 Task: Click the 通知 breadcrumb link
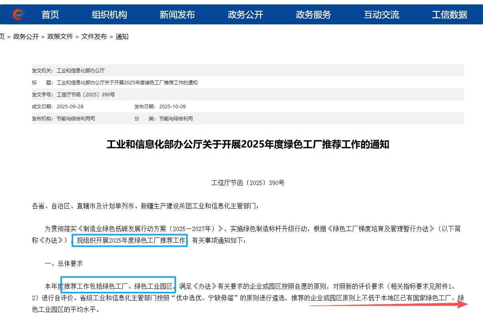[122, 37]
